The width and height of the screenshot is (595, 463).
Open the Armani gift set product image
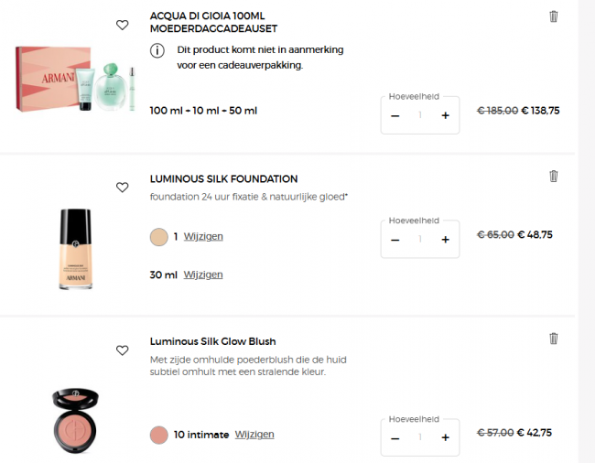(x=75, y=78)
